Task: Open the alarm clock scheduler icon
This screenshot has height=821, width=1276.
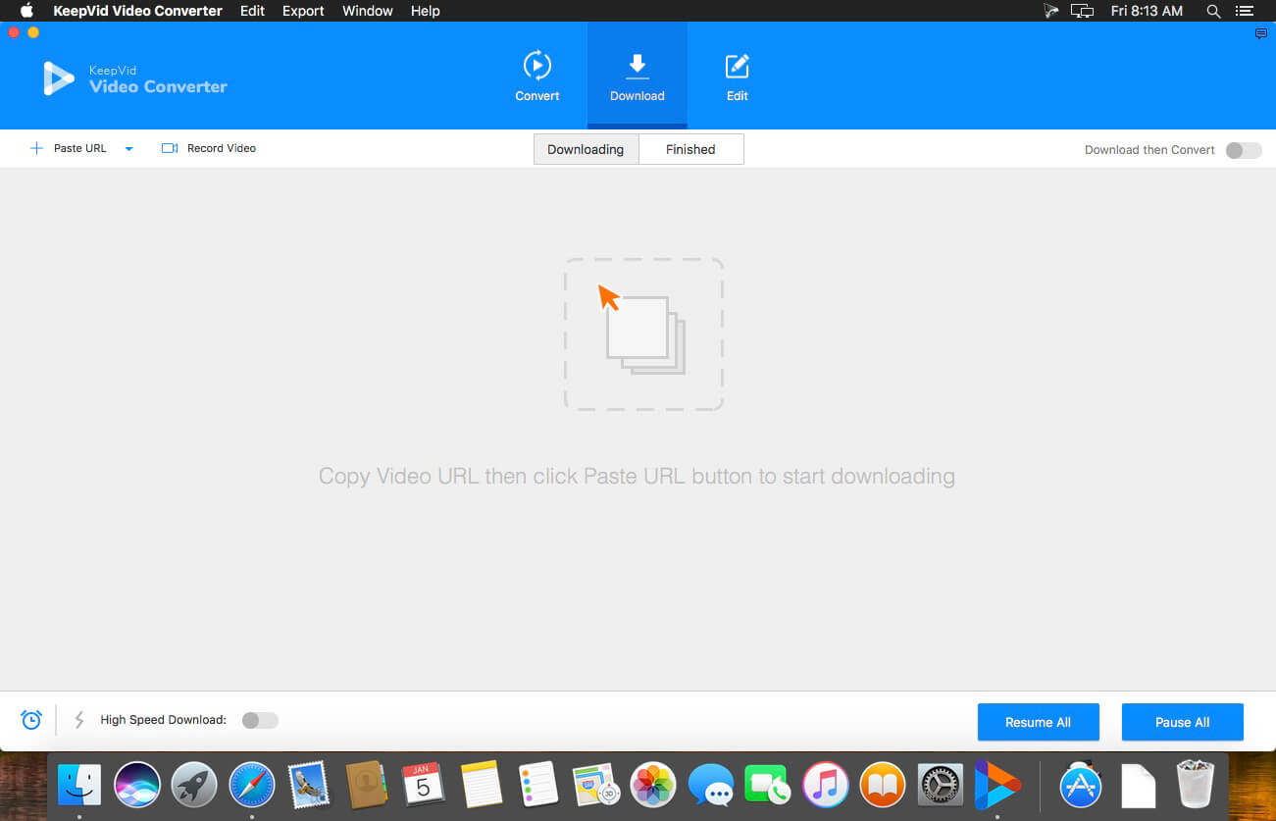Action: point(31,720)
